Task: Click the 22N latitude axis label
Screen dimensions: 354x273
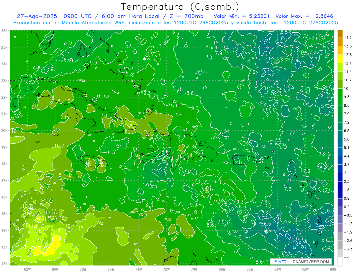Action: tap(4, 97)
